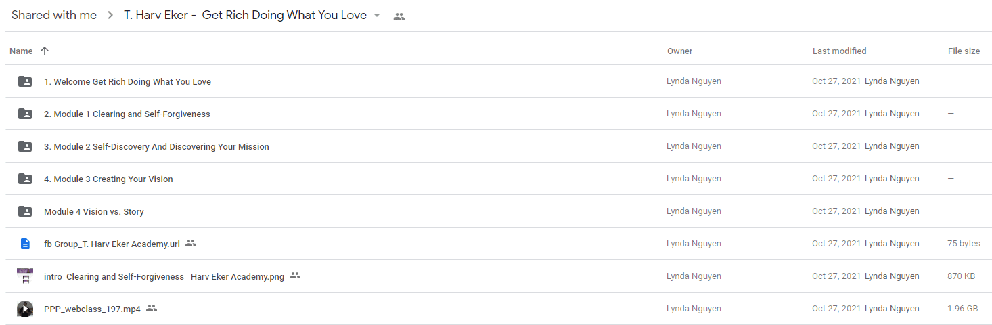Viewport: 992px width, 325px height.
Task: Click the Owner column header
Action: coord(679,51)
